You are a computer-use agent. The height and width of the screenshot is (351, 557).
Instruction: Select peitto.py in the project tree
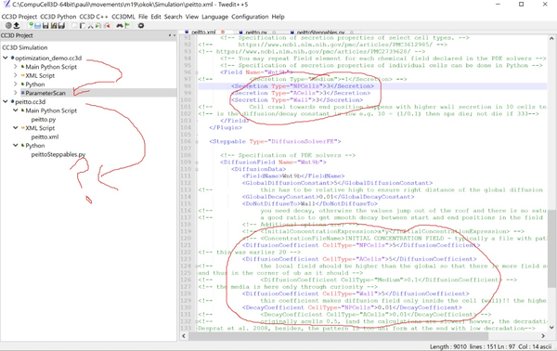pos(44,120)
